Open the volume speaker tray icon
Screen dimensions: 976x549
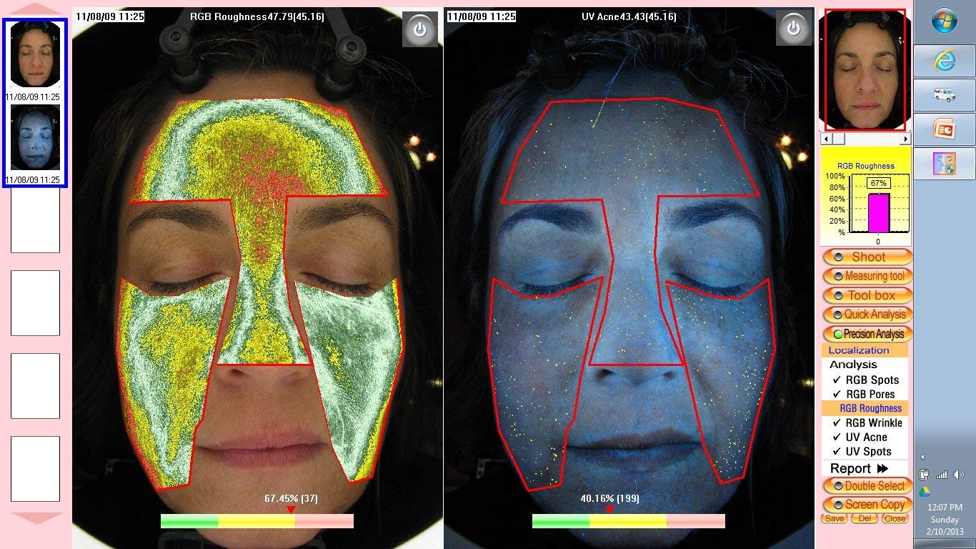(x=958, y=475)
